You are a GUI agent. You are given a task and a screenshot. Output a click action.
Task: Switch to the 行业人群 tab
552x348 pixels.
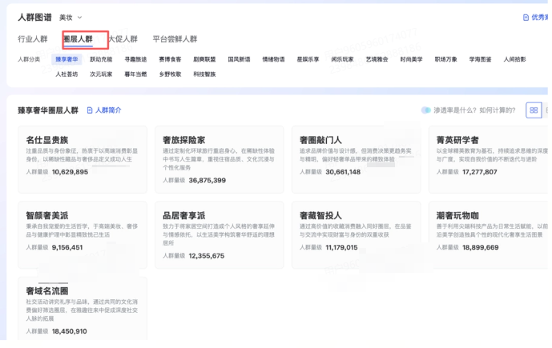[33, 39]
